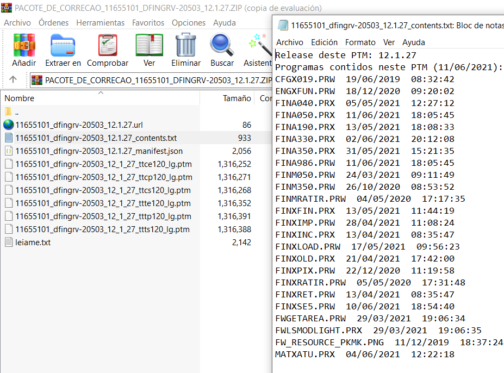This screenshot has height=373, width=504.
Task: Click the globe icon of the .url file
Action: point(9,125)
